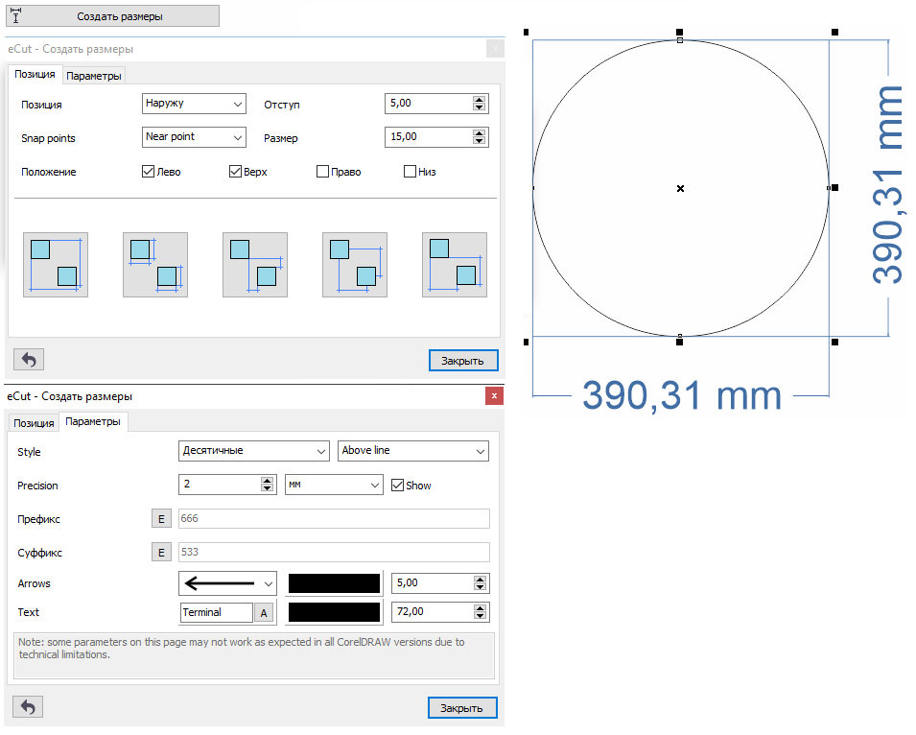Click the Создать размеры button at the top

click(x=112, y=16)
